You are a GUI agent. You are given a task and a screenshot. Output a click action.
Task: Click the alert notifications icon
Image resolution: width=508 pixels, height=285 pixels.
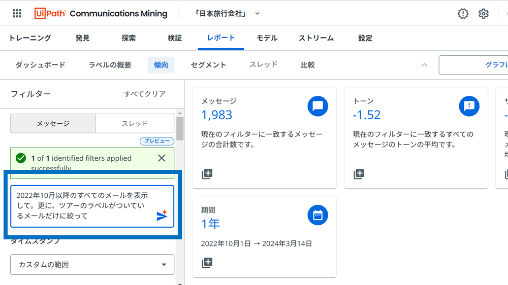coord(463,14)
